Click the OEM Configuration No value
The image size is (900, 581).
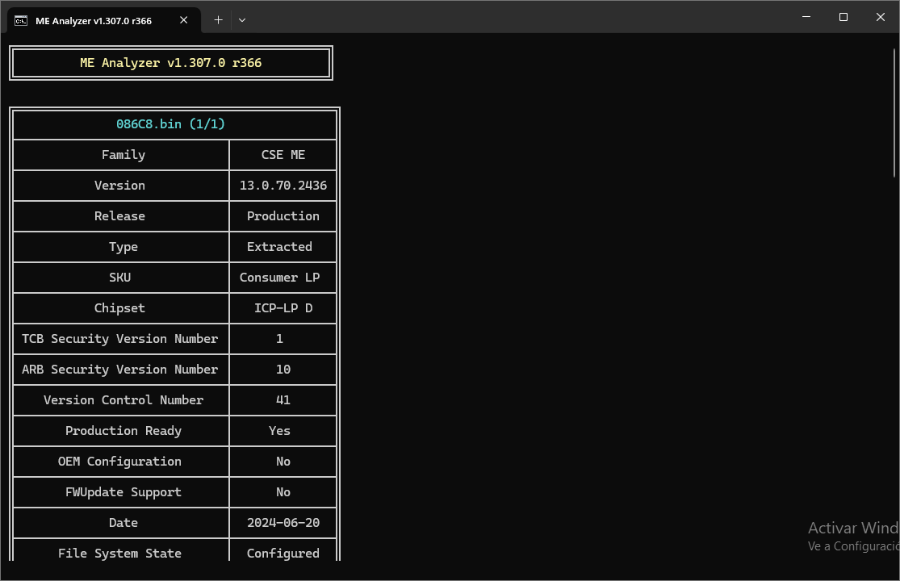tap(283, 462)
